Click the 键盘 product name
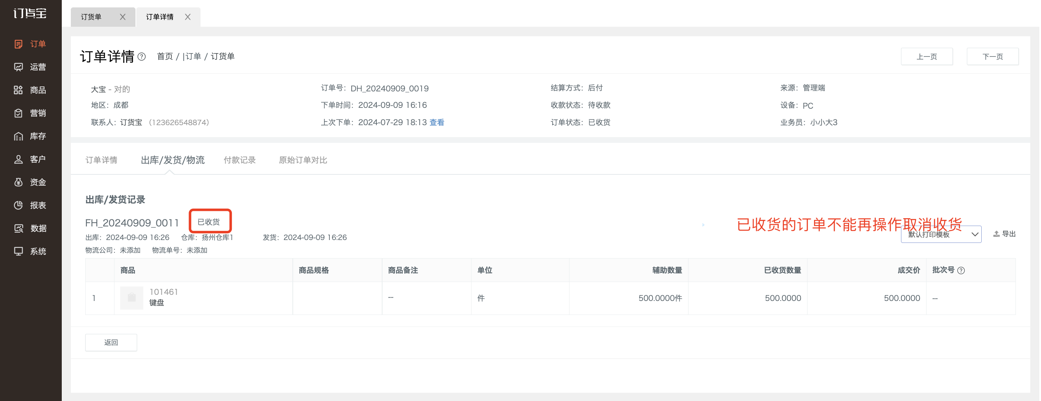The width and height of the screenshot is (1041, 401). point(156,303)
